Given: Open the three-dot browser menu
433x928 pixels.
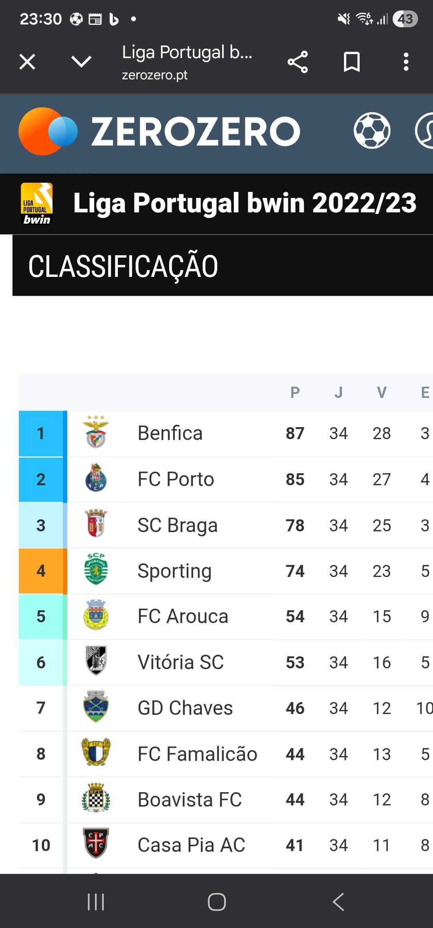Looking at the screenshot, I should (x=406, y=62).
